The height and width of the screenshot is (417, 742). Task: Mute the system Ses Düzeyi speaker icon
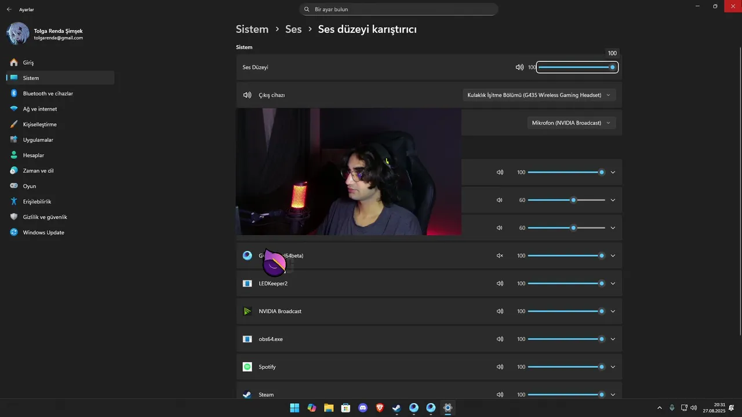[519, 67]
